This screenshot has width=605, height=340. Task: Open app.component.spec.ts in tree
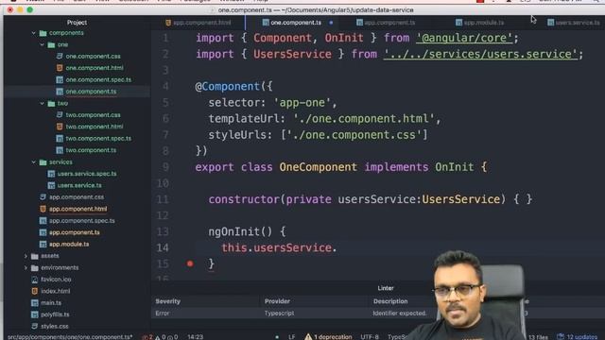(x=82, y=221)
